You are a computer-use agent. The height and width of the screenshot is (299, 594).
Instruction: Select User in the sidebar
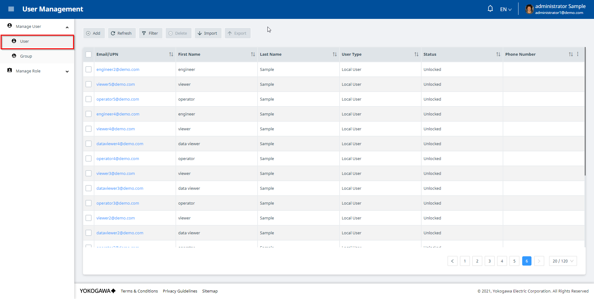[37, 42]
